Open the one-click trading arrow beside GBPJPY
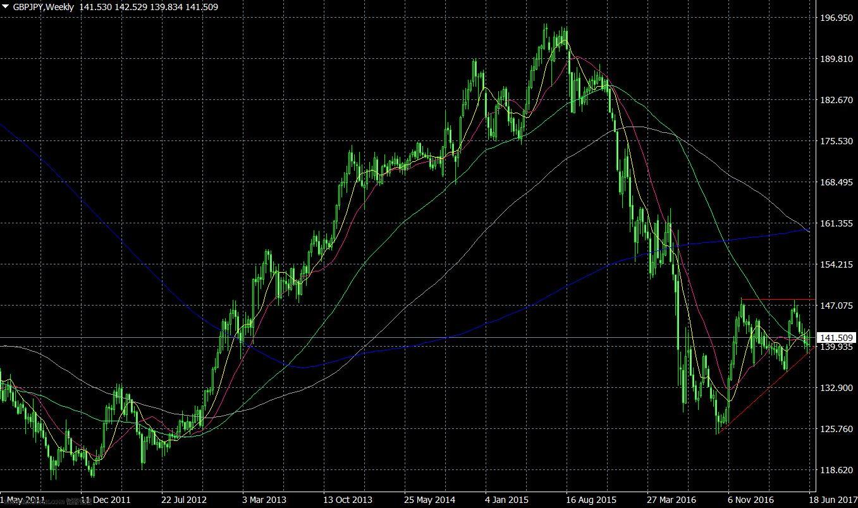The width and height of the screenshot is (858, 508). [6, 8]
